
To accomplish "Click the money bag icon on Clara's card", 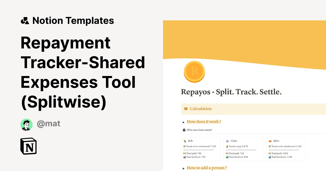I will point(227,146).
